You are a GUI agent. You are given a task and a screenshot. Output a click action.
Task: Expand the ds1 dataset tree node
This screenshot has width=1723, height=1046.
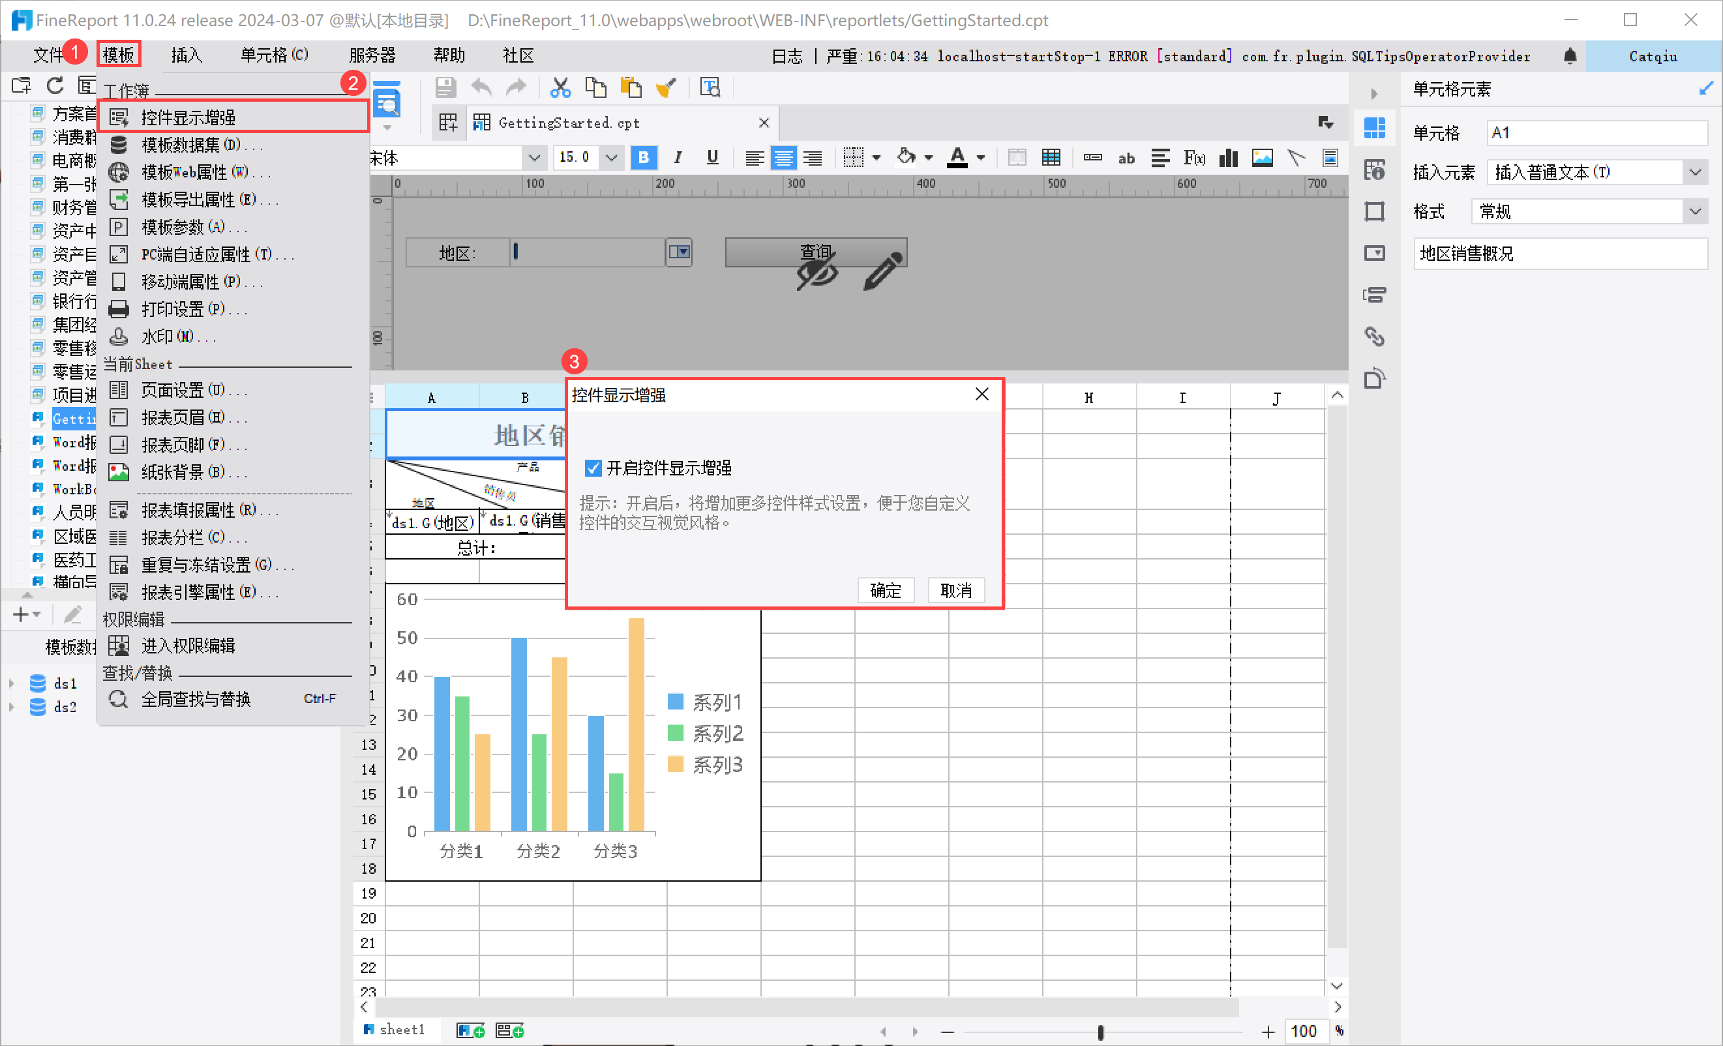(x=11, y=683)
